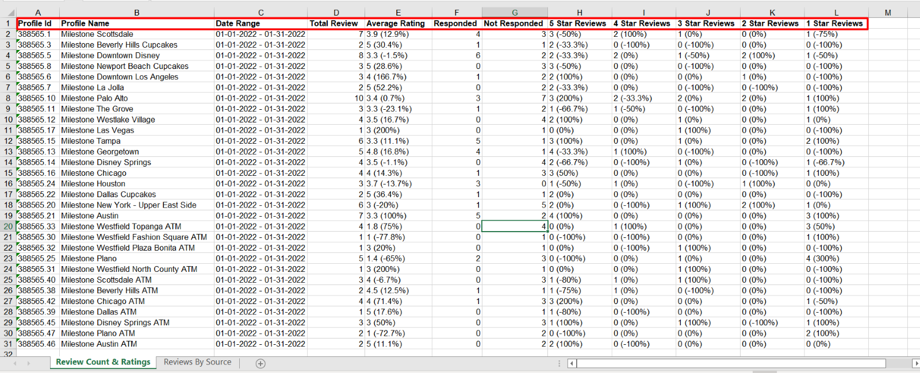Select column D header

tap(336, 13)
